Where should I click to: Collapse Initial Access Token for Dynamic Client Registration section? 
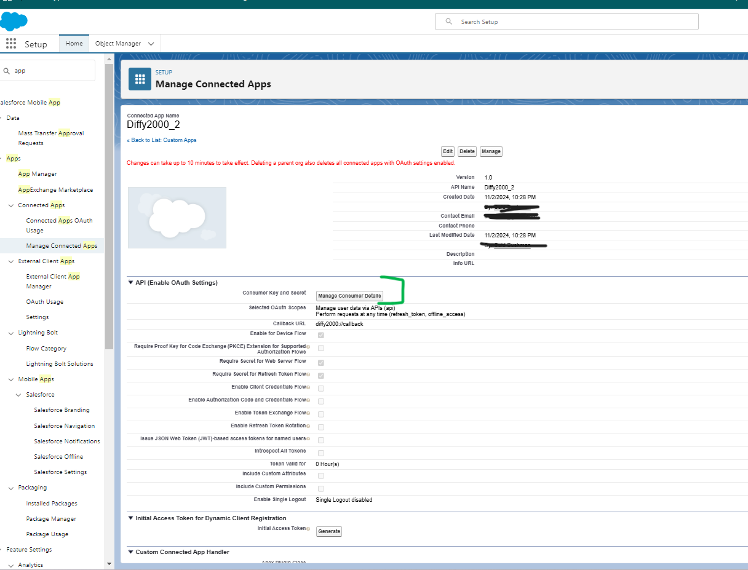tap(130, 518)
